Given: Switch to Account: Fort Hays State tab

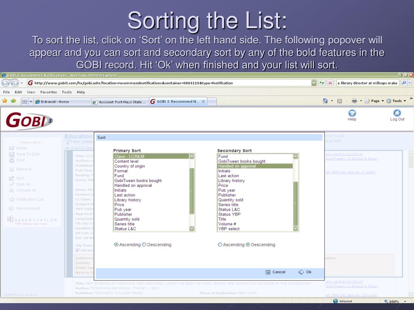Looking at the screenshot, I should click(120, 102).
